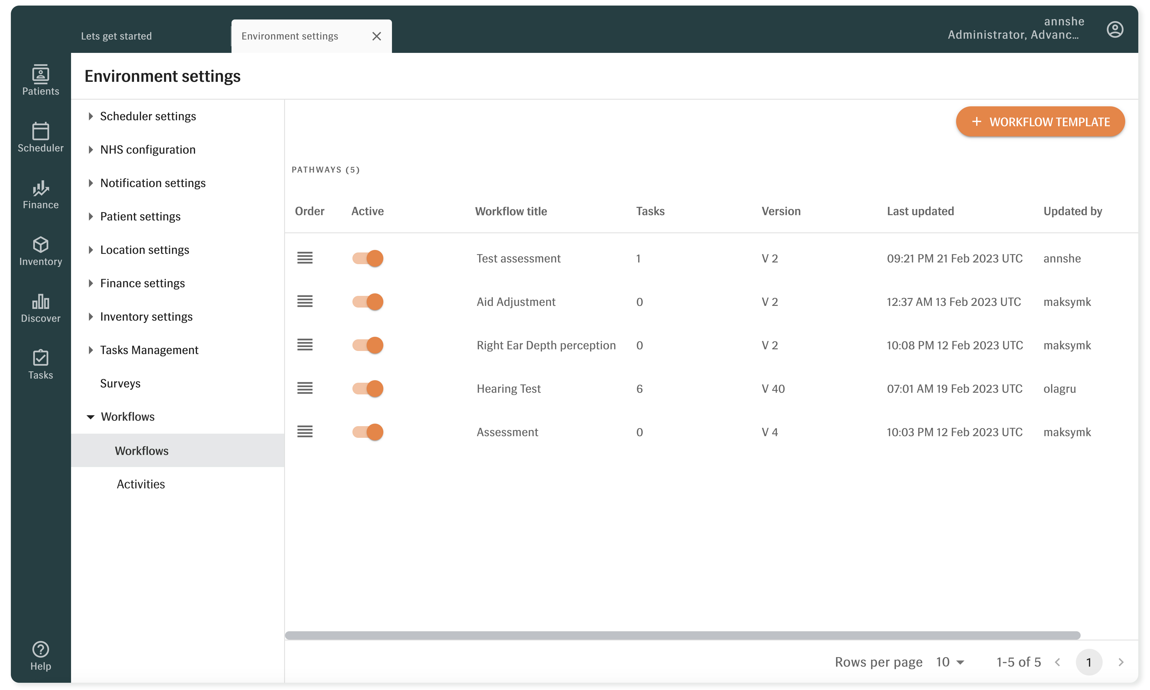This screenshot has height=690, width=1150.
Task: Click the drag-order handle for Hearing Test
Action: click(x=305, y=388)
